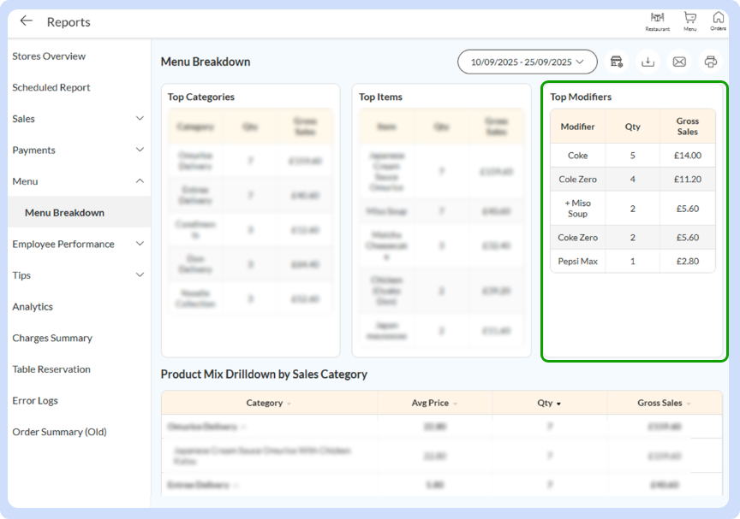740x519 pixels.
Task: Sort drilldown table by Gross Sales
Action: tap(664, 403)
